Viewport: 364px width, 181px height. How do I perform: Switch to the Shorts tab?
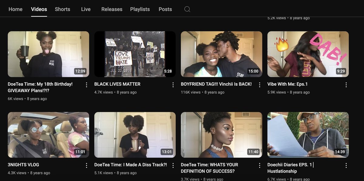click(x=62, y=9)
